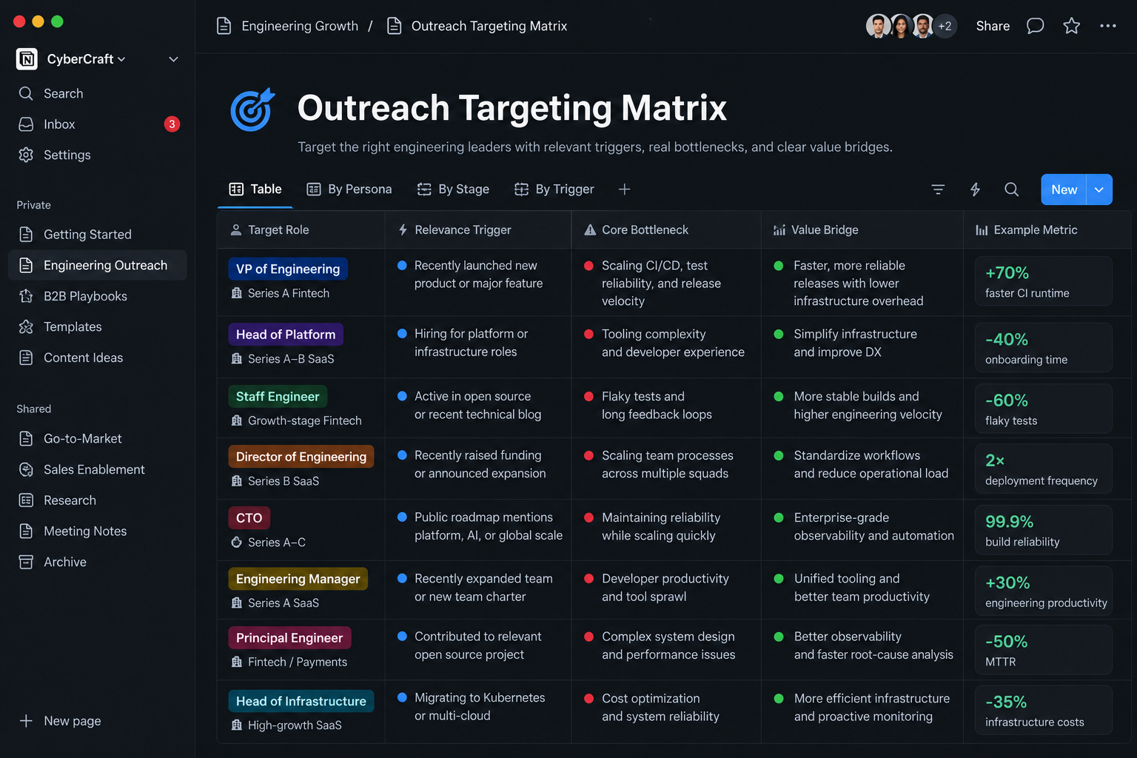
Task: Click the filter icon in the table toolbar
Action: [x=938, y=189]
